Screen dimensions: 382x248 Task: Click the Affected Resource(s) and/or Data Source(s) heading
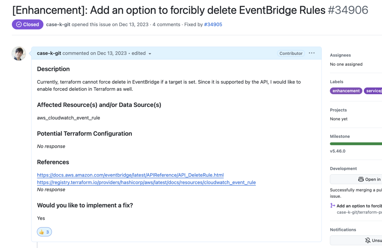pos(99,105)
